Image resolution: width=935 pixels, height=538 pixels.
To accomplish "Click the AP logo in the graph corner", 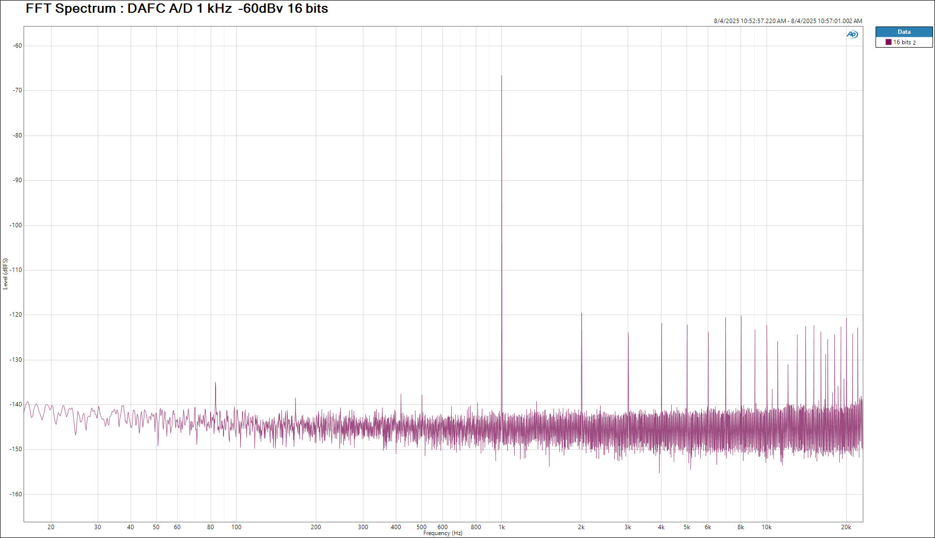I will click(852, 34).
